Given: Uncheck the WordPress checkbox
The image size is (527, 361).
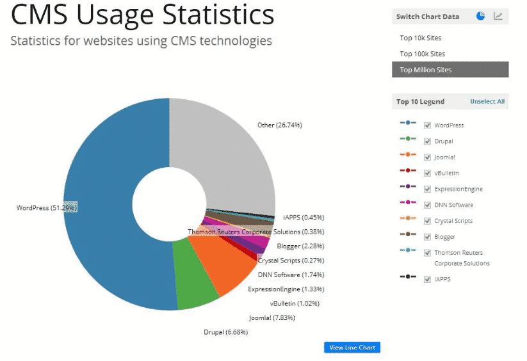Looking at the screenshot, I should point(427,125).
